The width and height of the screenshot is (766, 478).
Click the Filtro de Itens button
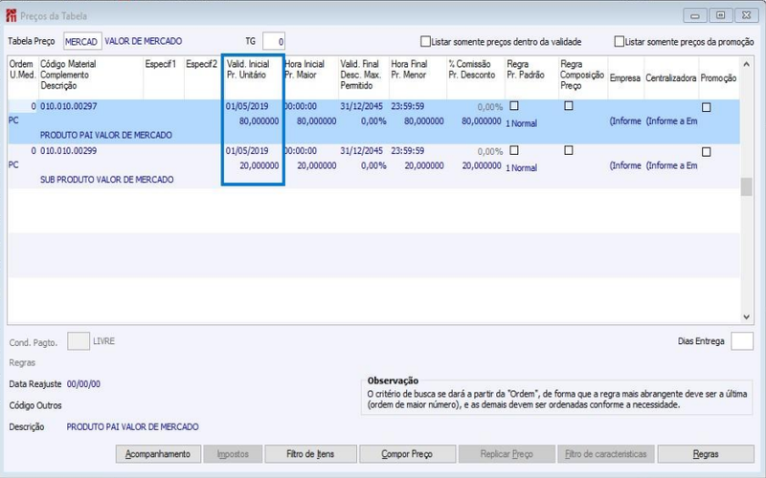pos(310,454)
